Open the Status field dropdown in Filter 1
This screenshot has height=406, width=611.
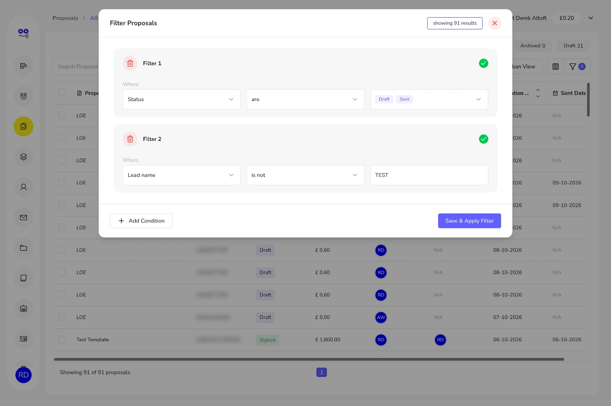(181, 99)
